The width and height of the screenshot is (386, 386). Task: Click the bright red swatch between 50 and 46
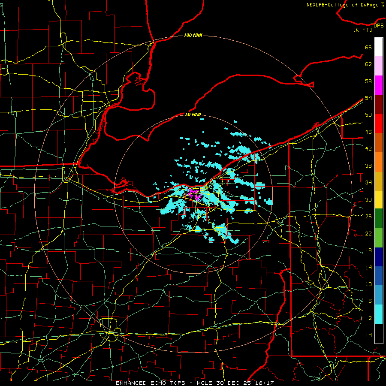(379, 124)
